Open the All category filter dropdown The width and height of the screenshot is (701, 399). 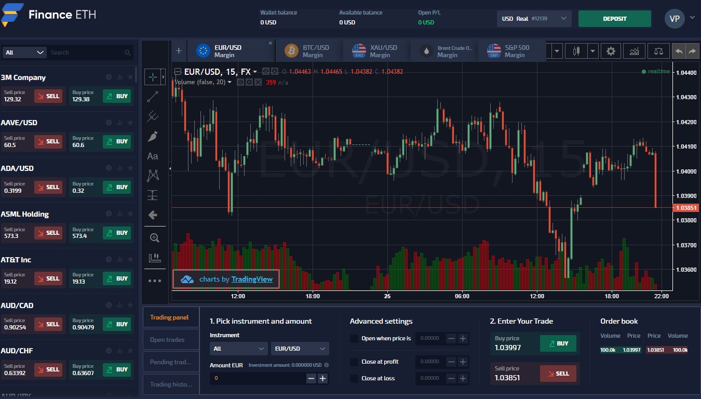[x=24, y=52]
